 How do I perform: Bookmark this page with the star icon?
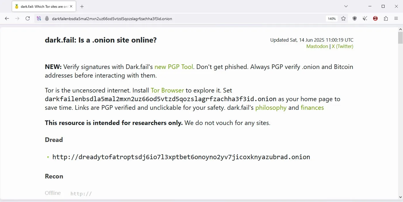[343, 18]
